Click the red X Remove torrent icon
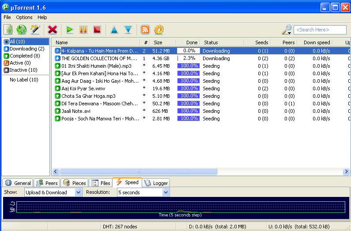The image size is (351, 231). click(53, 30)
